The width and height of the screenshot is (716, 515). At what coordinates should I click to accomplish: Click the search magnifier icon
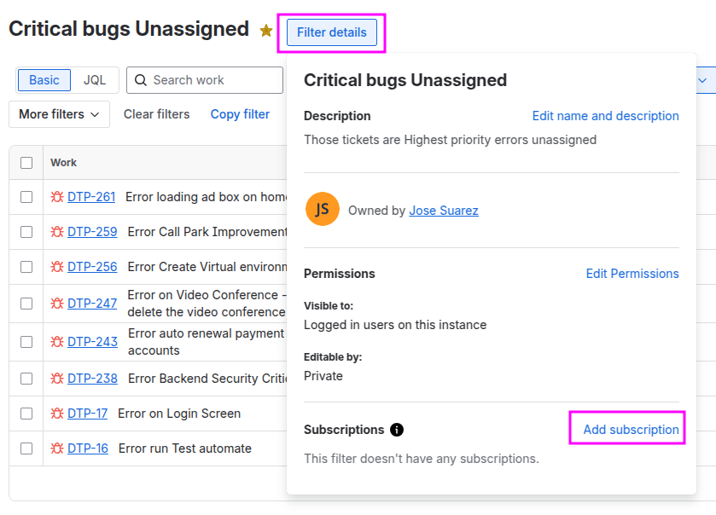point(141,80)
